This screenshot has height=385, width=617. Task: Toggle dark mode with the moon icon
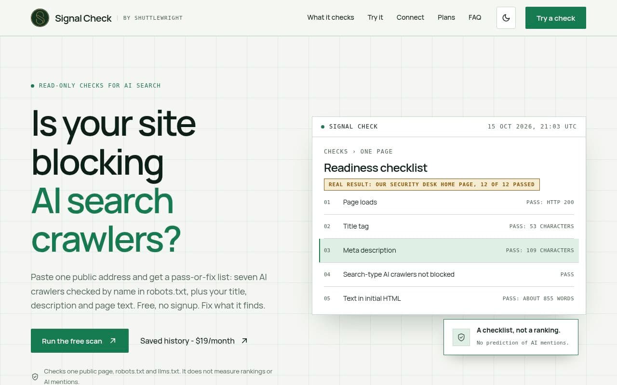point(506,18)
